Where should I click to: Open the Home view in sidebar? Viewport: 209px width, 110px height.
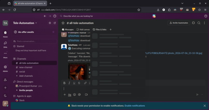pos(5,34)
